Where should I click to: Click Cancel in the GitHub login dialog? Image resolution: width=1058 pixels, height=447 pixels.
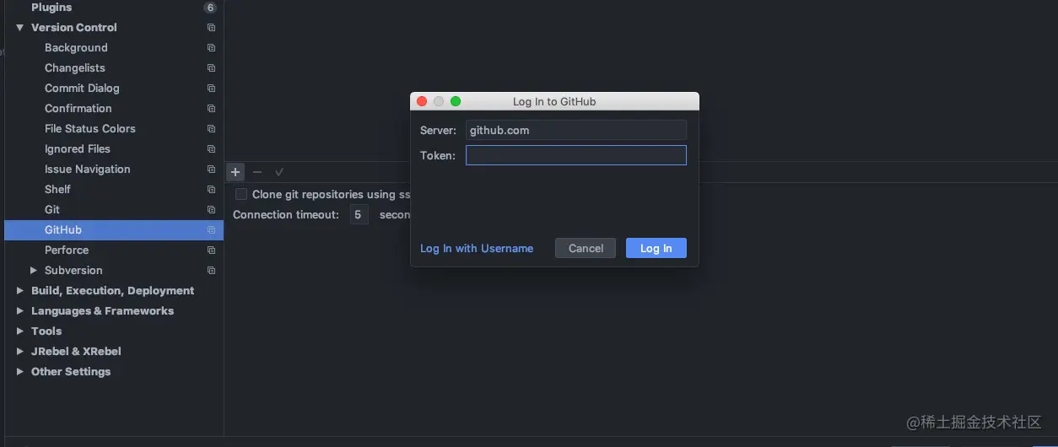586,248
